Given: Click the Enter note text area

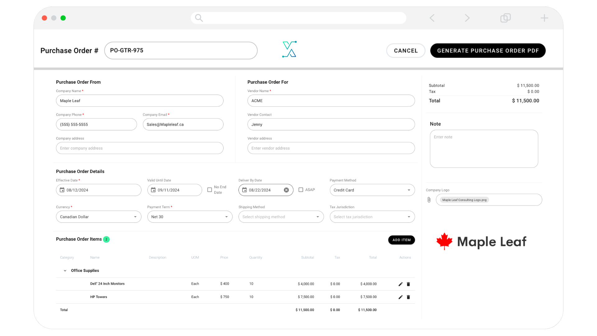Looking at the screenshot, I should [484, 149].
